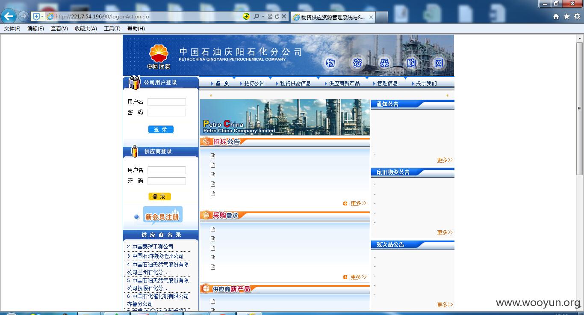Open 关于我们 in the navigation bar

pyautogui.click(x=426, y=83)
